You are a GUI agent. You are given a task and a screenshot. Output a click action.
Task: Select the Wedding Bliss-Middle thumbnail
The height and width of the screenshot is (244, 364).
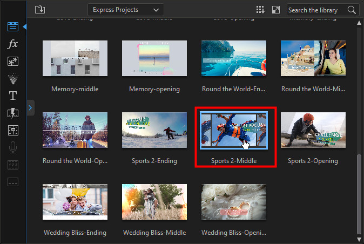pyautogui.click(x=154, y=202)
